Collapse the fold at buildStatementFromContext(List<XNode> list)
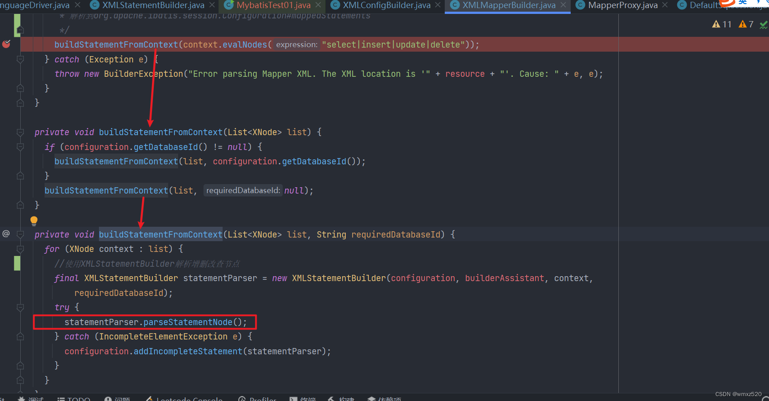The image size is (769, 401). (x=20, y=132)
